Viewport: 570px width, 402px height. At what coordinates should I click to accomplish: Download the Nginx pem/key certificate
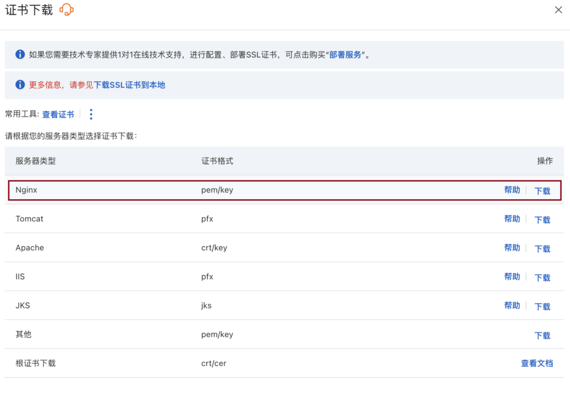(542, 190)
